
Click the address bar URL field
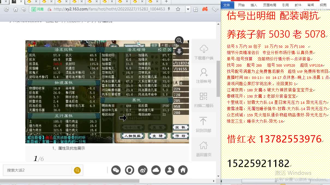click(109, 9)
